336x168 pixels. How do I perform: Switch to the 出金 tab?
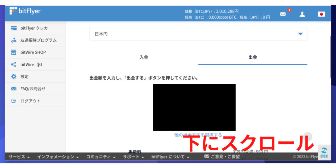pyautogui.click(x=253, y=57)
